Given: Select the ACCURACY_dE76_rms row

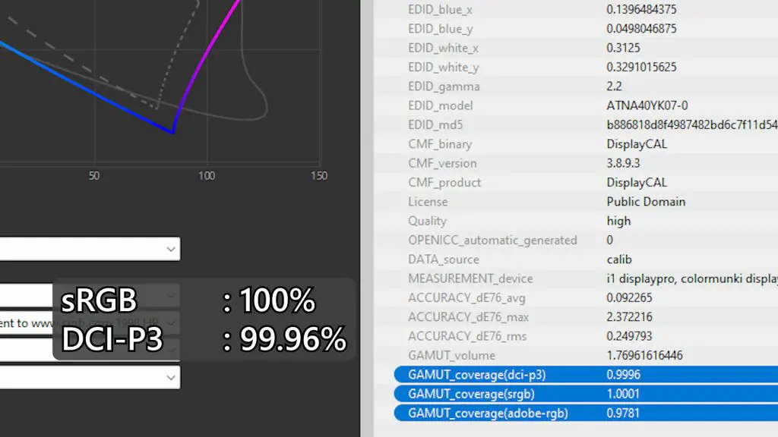Looking at the screenshot, I should coord(576,336).
